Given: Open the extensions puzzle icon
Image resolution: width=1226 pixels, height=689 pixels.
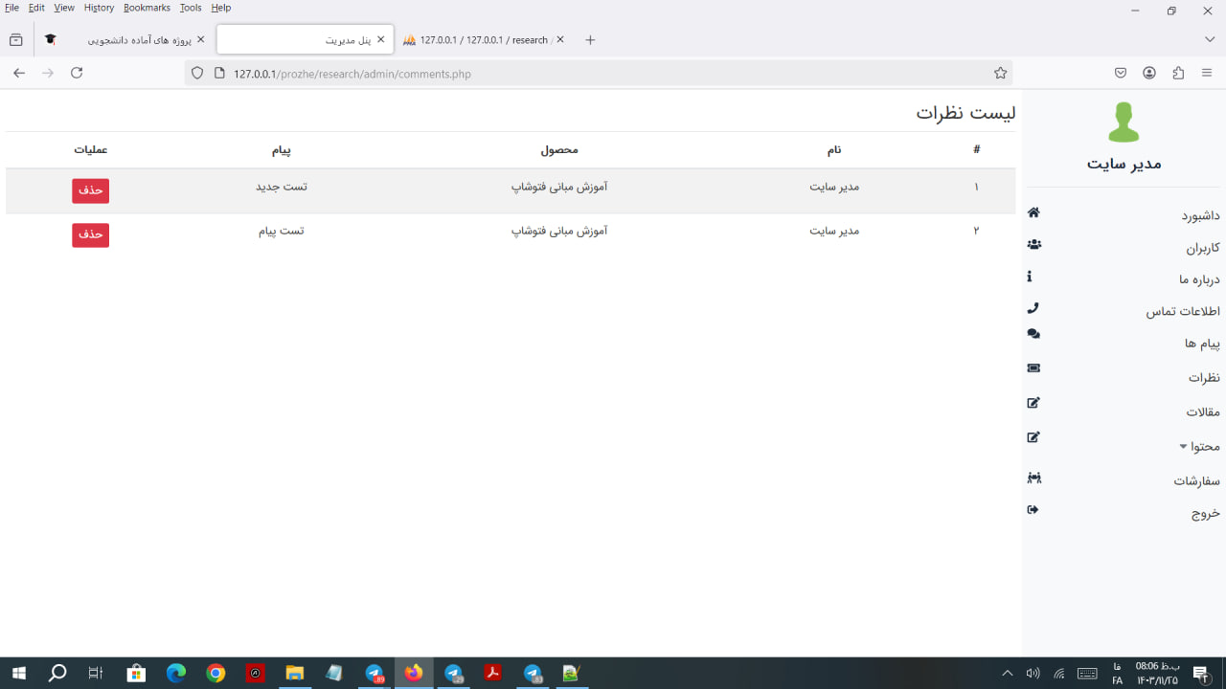Looking at the screenshot, I should tap(1178, 73).
